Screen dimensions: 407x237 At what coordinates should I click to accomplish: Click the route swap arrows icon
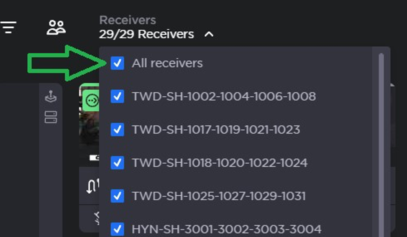click(93, 186)
